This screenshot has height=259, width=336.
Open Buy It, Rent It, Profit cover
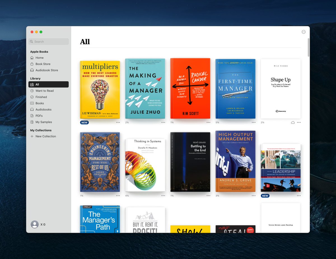point(145,220)
